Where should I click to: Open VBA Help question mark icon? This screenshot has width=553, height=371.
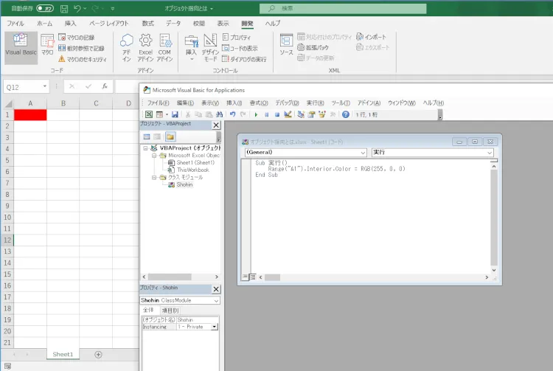pyautogui.click(x=346, y=114)
